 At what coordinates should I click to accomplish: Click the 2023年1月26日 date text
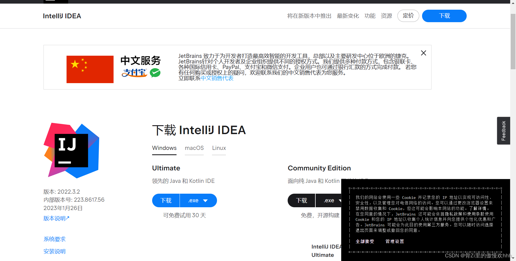pyautogui.click(x=63, y=208)
